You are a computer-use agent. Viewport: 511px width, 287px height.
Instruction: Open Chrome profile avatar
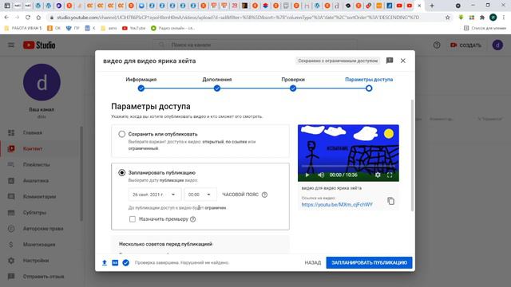click(493, 18)
